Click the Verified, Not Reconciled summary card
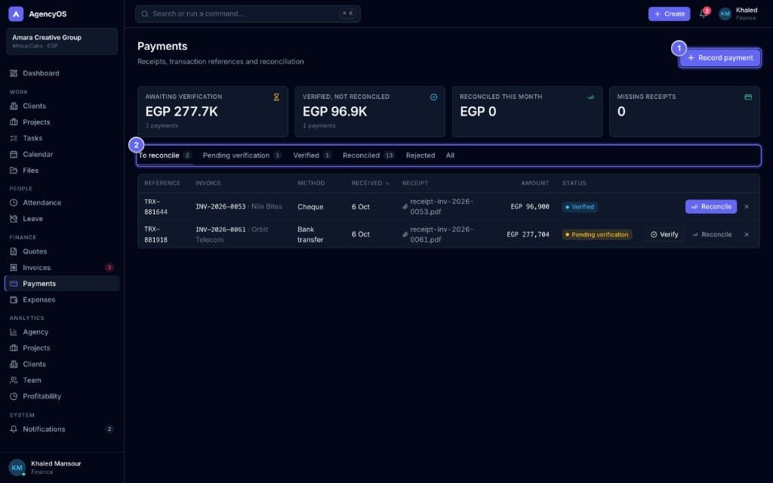Viewport: 773px width, 483px height. pyautogui.click(x=370, y=112)
